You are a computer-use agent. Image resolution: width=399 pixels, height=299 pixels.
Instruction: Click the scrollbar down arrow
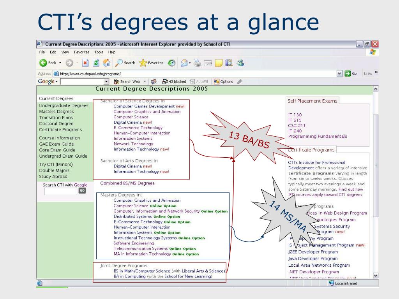click(x=376, y=275)
